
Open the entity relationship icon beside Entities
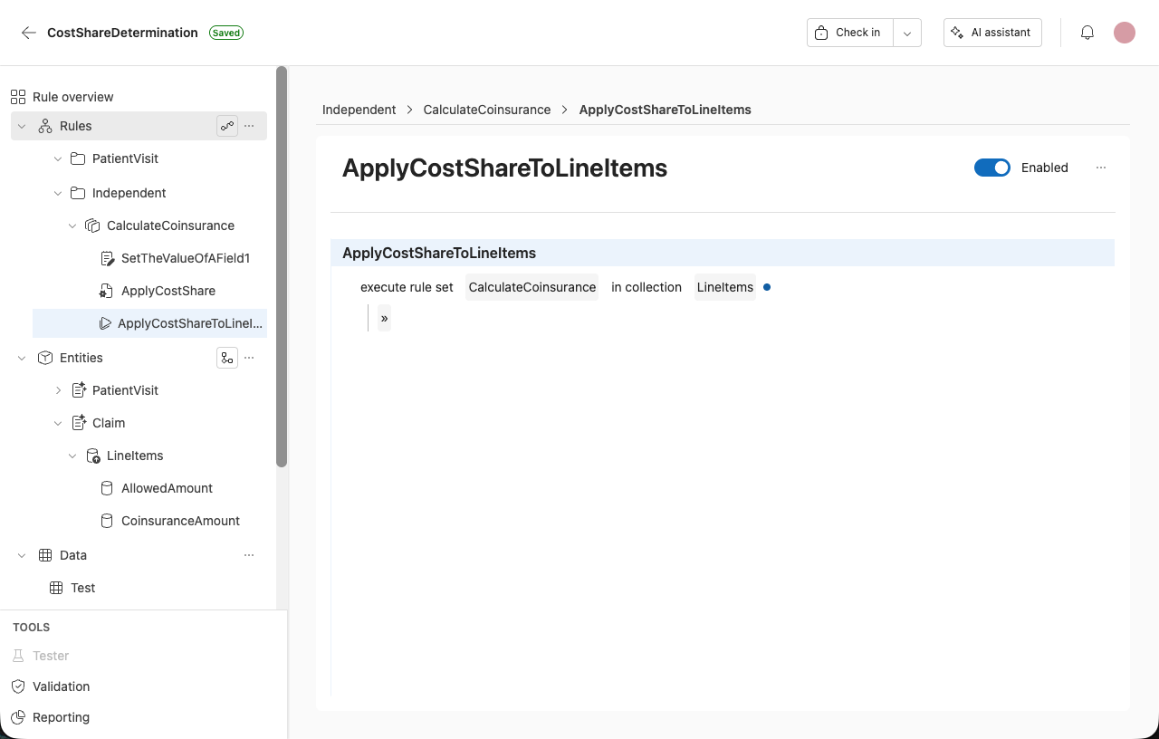(x=227, y=357)
